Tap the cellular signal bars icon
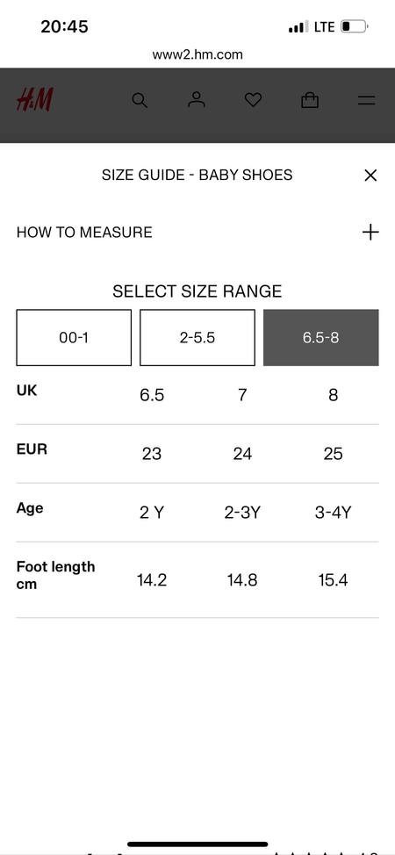The height and width of the screenshot is (855, 395). (298, 26)
